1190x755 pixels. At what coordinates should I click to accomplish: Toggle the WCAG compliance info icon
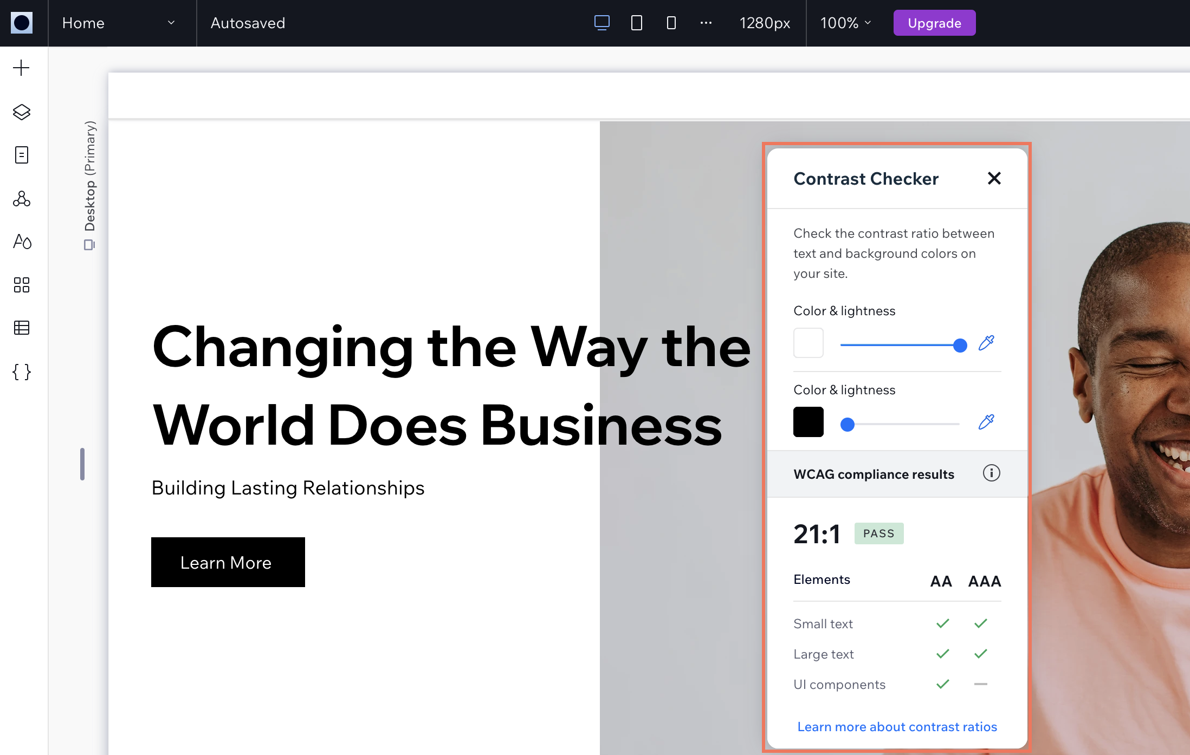click(991, 473)
